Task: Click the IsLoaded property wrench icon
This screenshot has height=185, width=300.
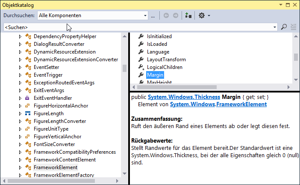Action: pyautogui.click(x=141, y=44)
